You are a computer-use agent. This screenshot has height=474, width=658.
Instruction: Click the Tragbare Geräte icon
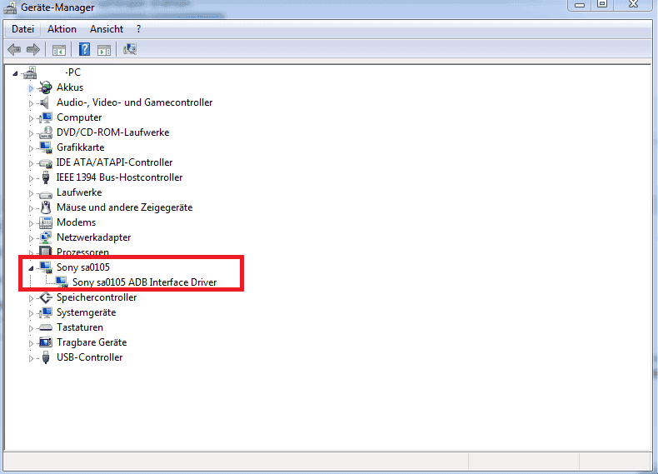pyautogui.click(x=45, y=342)
